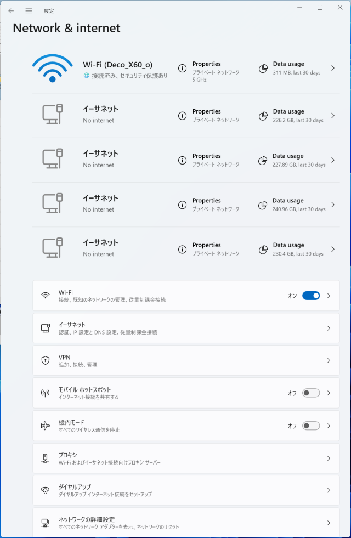This screenshot has width=351, height=538.
Task: Click the proxy (プロキシ) icon
Action: pos(46,458)
